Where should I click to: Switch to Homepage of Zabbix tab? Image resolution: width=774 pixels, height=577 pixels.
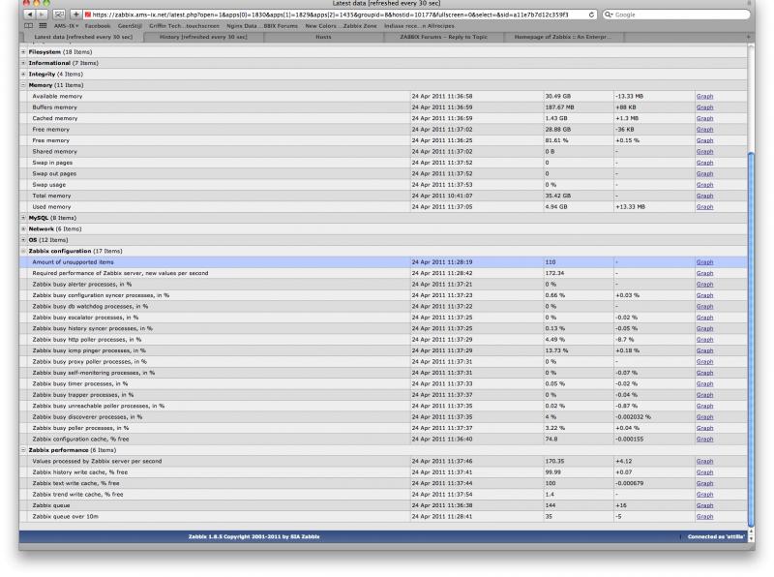tap(563, 37)
